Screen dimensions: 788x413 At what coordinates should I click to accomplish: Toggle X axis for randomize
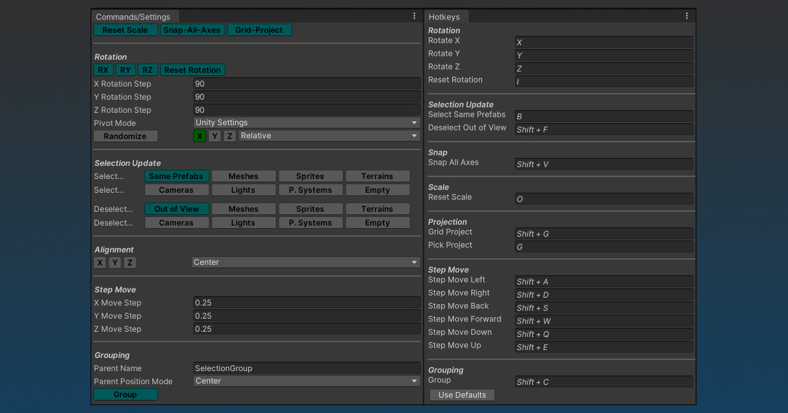(x=200, y=136)
